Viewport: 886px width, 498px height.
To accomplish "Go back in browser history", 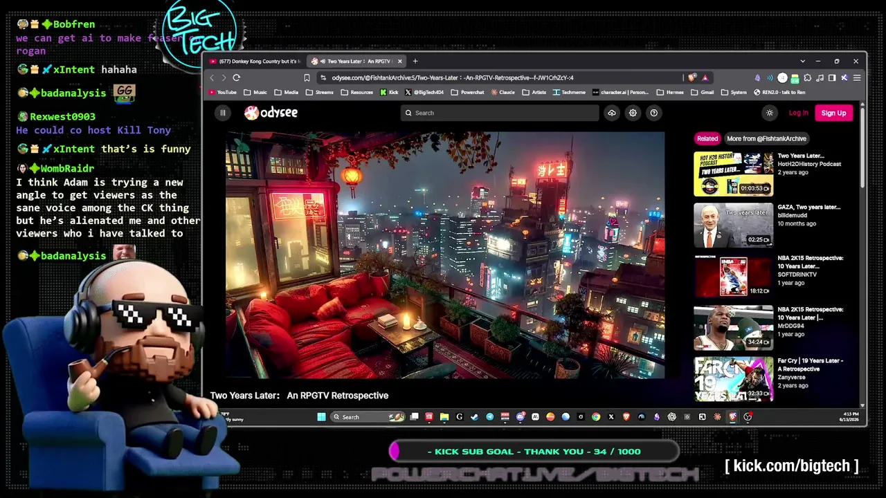I will point(213,77).
